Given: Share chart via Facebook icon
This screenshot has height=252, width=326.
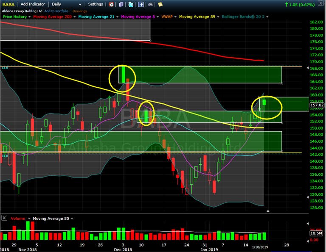Looking at the screenshot, I should coord(141,4).
